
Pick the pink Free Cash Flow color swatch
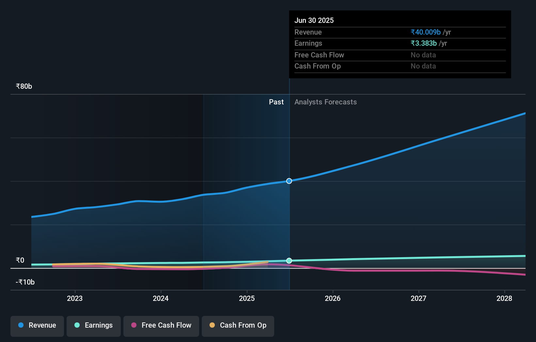(134, 325)
